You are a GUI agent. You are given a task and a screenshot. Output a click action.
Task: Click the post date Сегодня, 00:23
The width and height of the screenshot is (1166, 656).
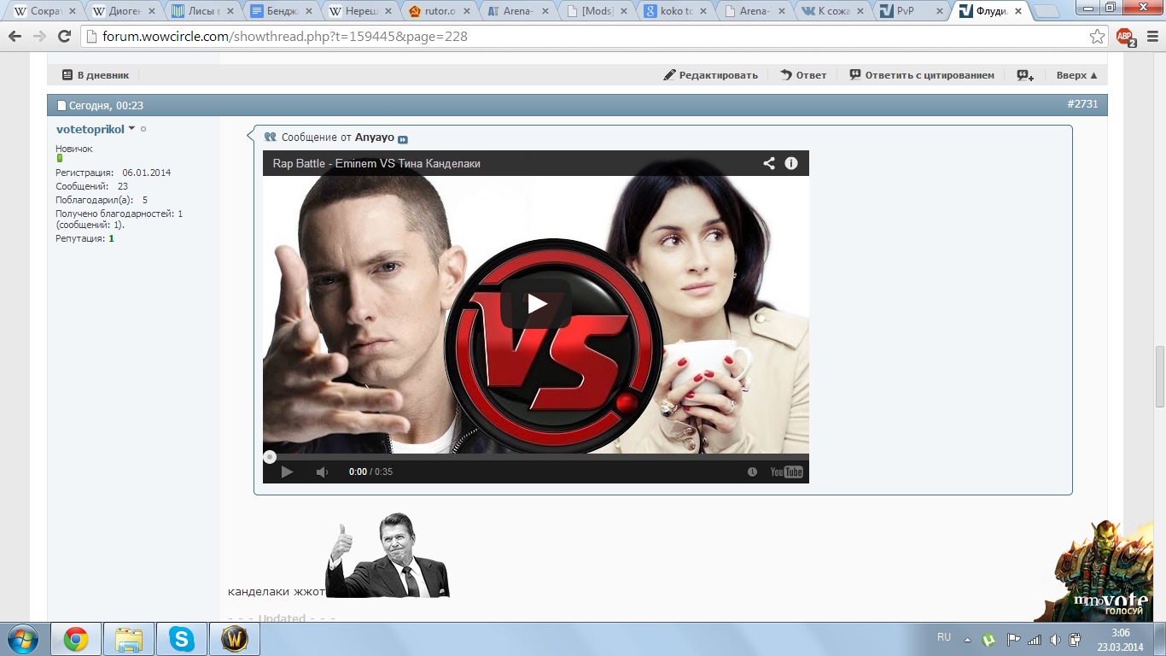[x=106, y=106]
